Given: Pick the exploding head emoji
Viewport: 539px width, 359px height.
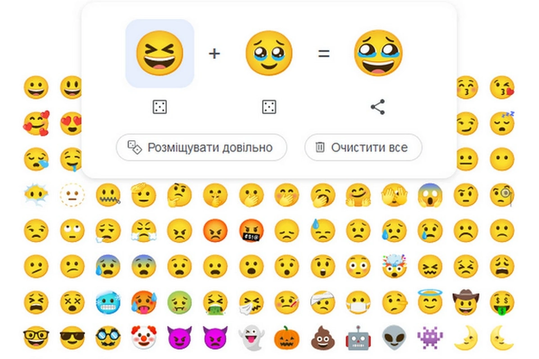Looking at the screenshot, I should tap(394, 266).
